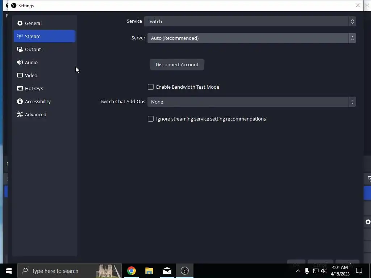Open the volume tray icon
Screen dimensions: 371x278
click(x=324, y=271)
